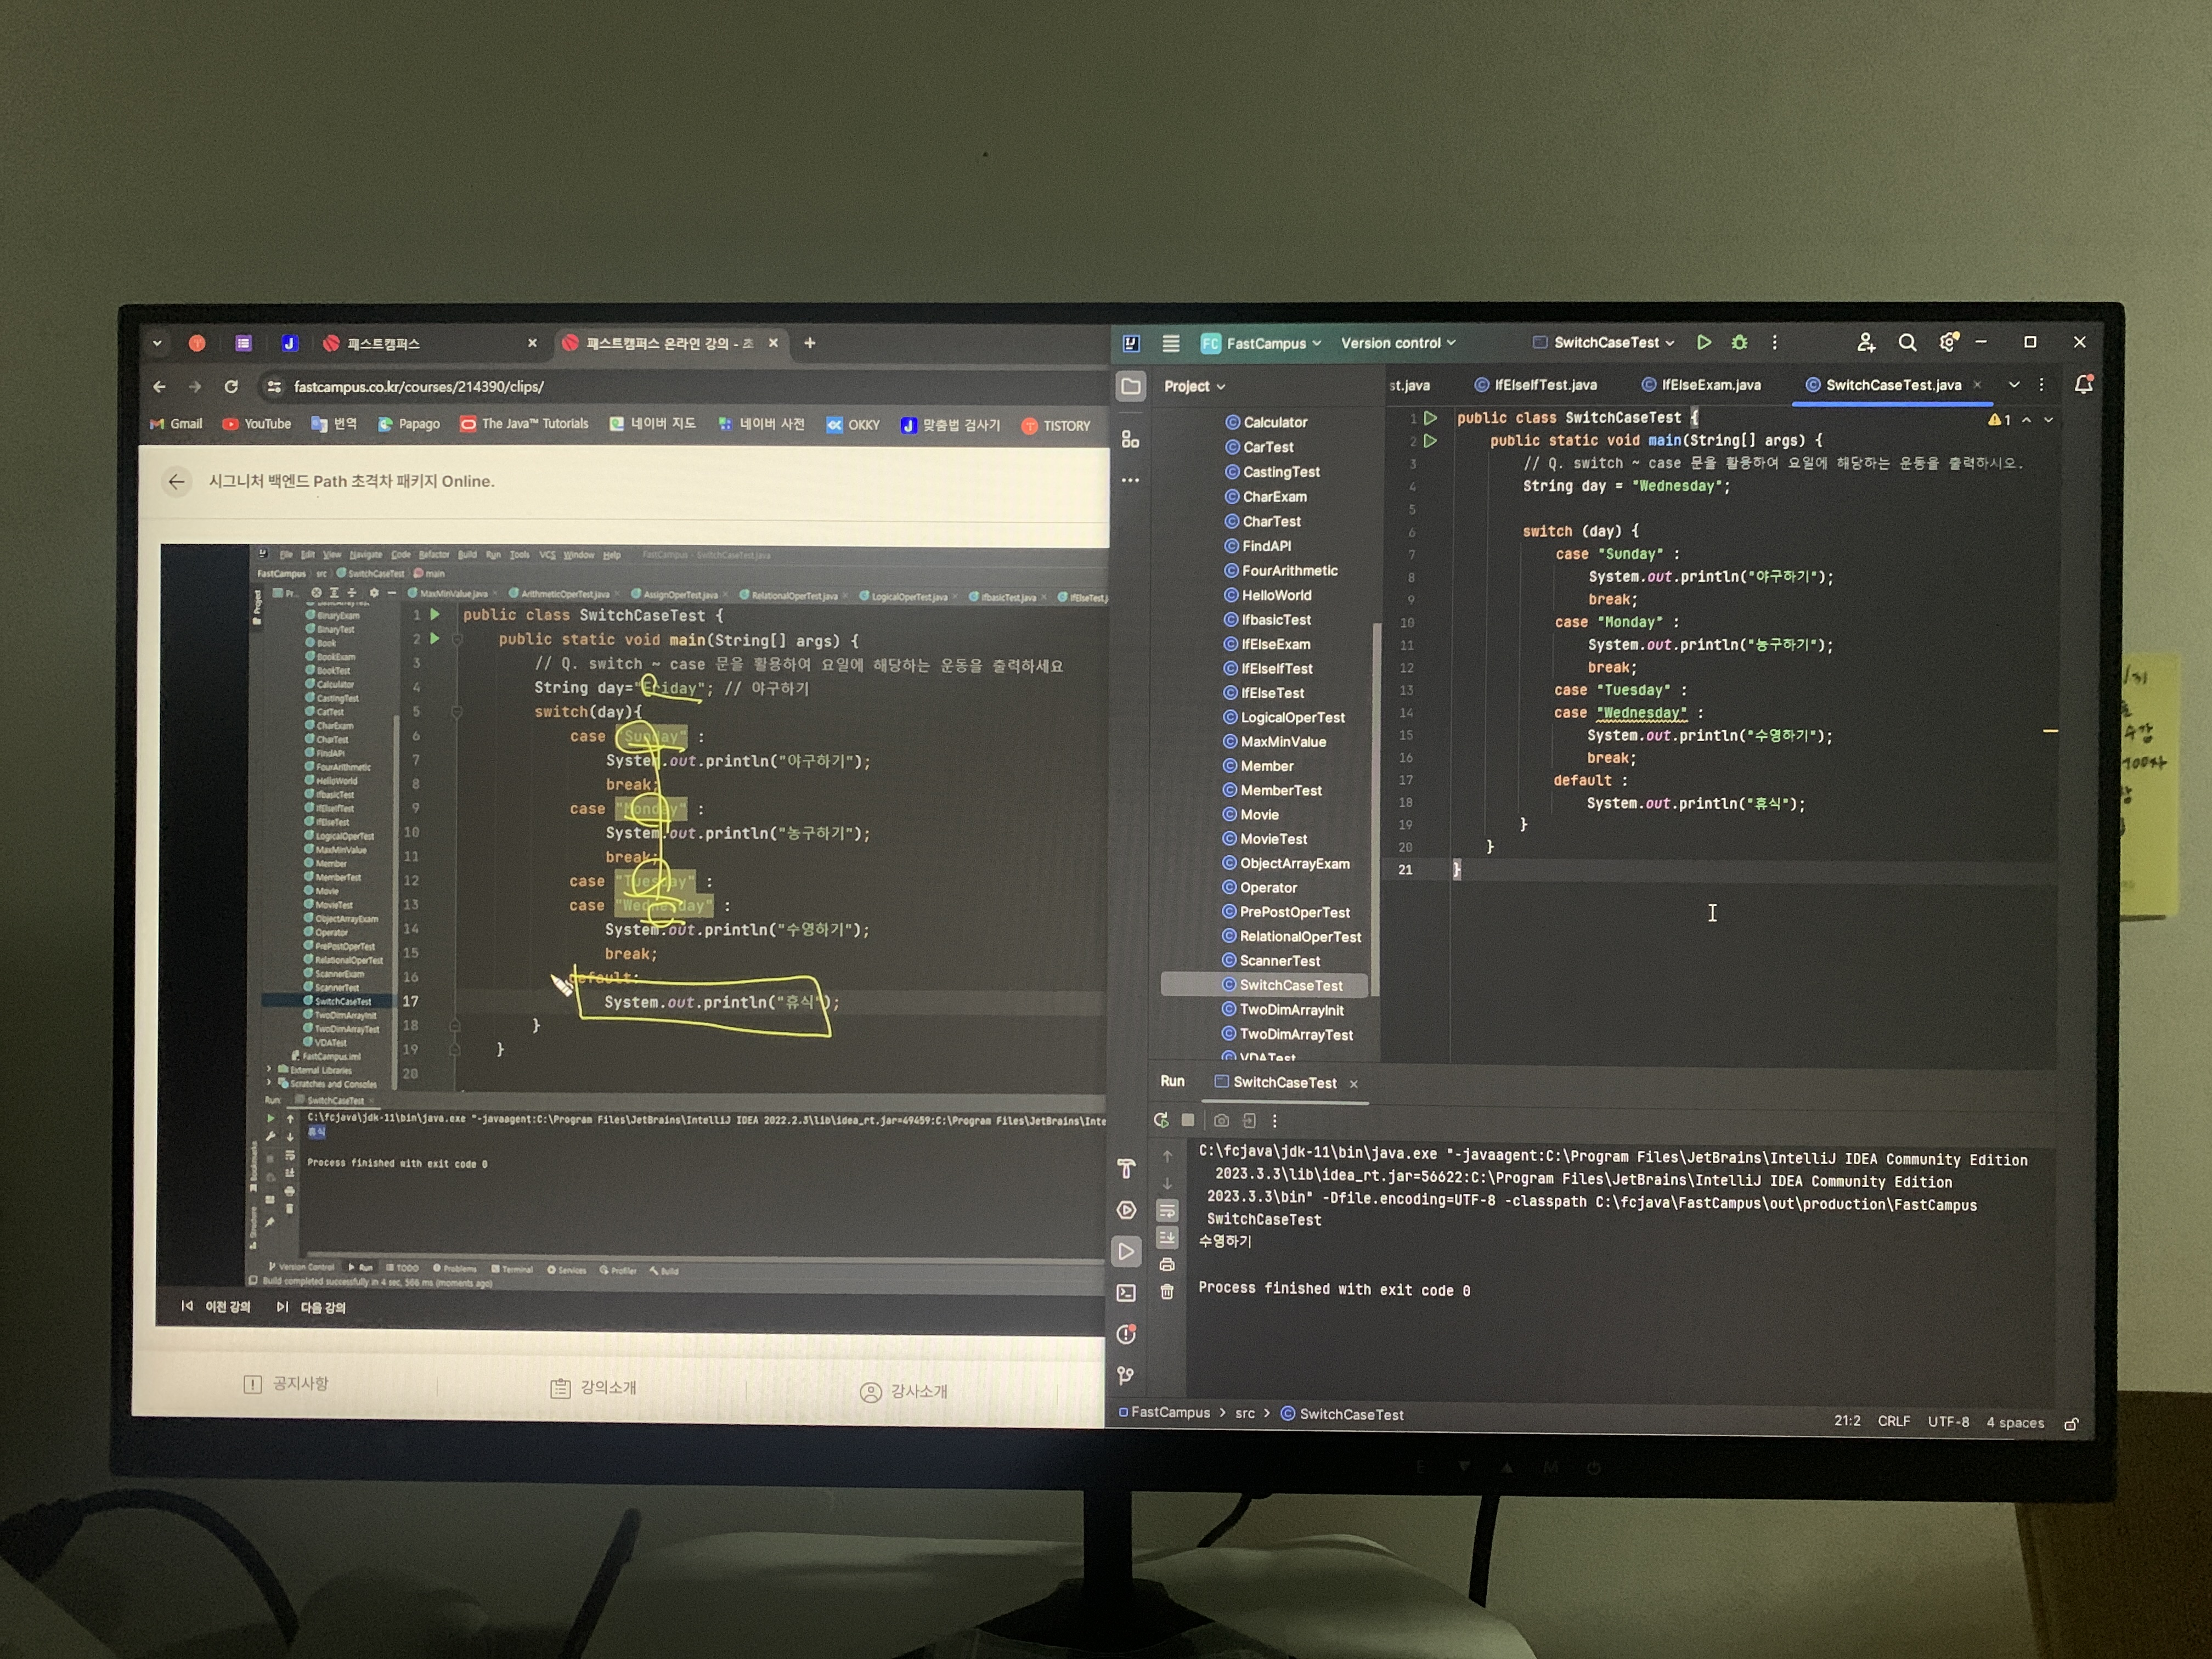Toggle soft-wrap in Run console
The height and width of the screenshot is (1659, 2212).
click(1167, 1211)
